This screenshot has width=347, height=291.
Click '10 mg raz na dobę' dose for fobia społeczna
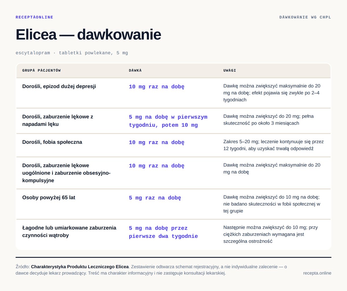(156, 142)
